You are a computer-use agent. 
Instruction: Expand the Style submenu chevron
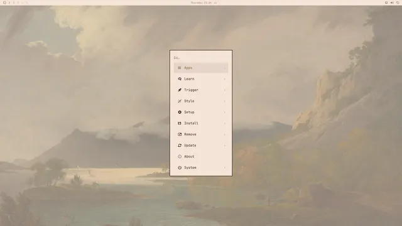click(225, 101)
